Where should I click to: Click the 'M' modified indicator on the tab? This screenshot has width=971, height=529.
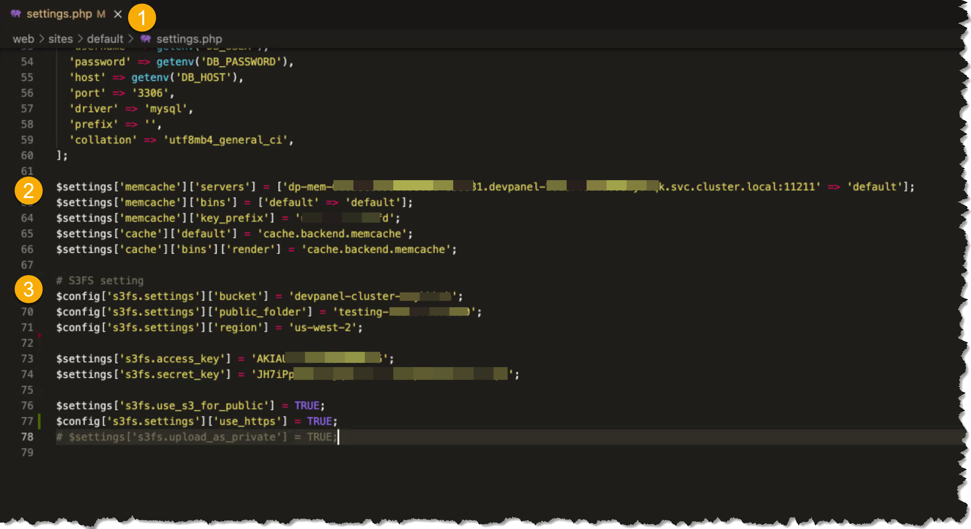click(101, 14)
